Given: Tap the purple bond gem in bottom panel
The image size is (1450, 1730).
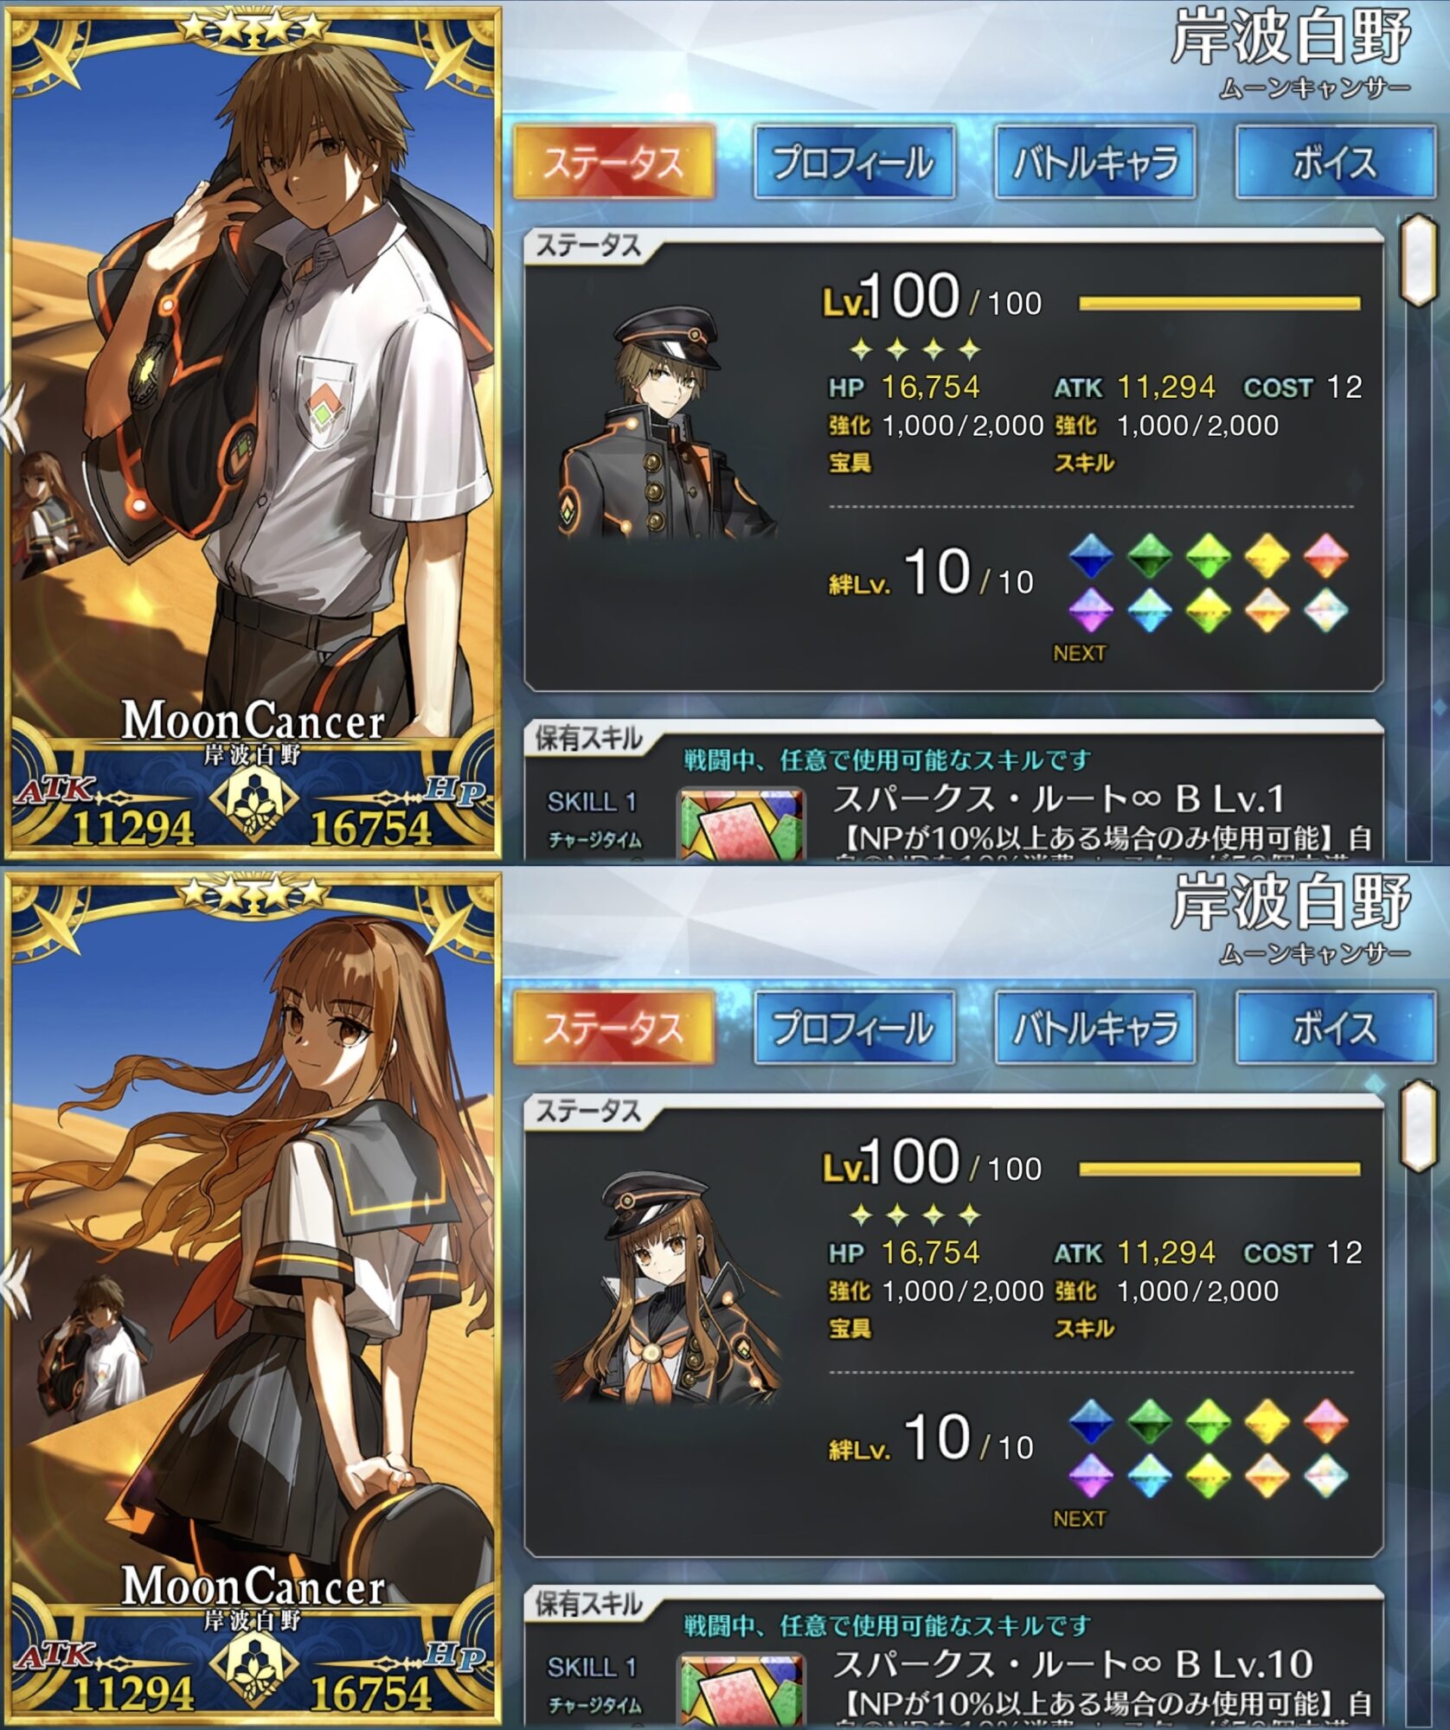Looking at the screenshot, I should tap(1092, 1476).
